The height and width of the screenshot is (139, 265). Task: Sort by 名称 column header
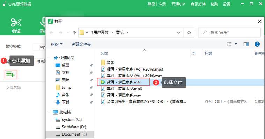[104, 54]
